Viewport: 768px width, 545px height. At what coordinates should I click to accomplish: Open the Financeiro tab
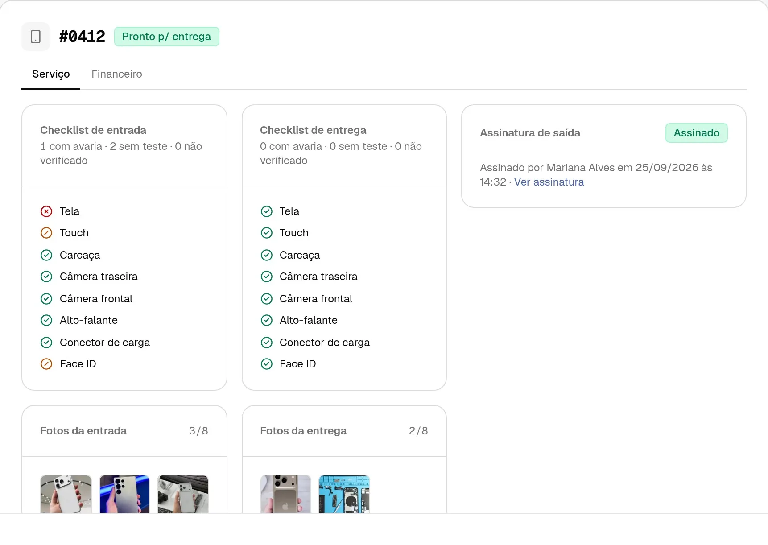pyautogui.click(x=117, y=74)
